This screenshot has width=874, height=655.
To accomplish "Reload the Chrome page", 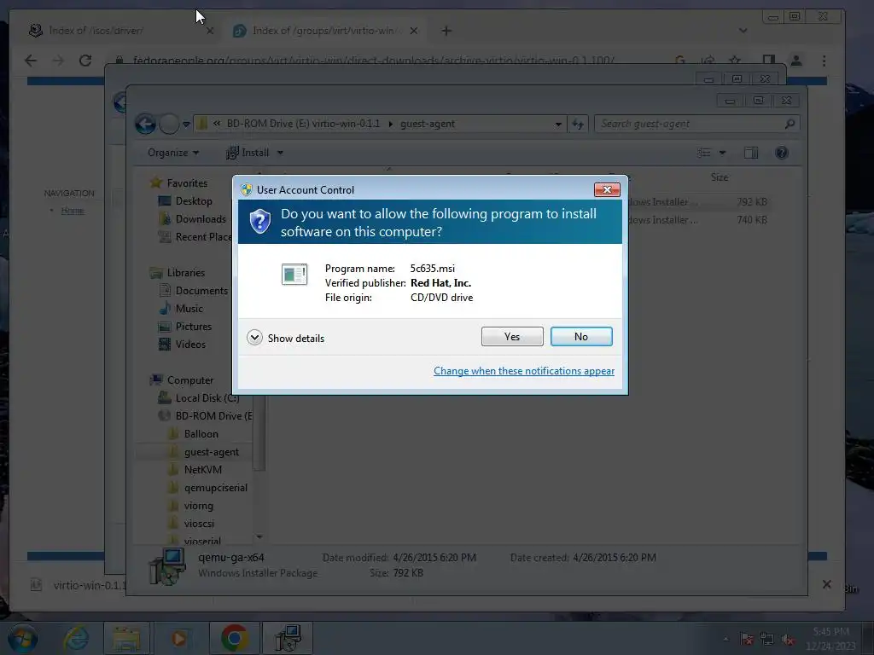I will (x=85, y=61).
